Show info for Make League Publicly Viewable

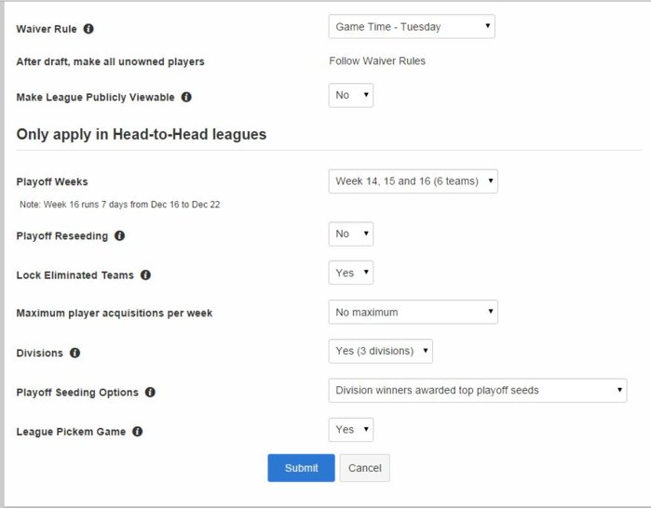[x=186, y=97]
